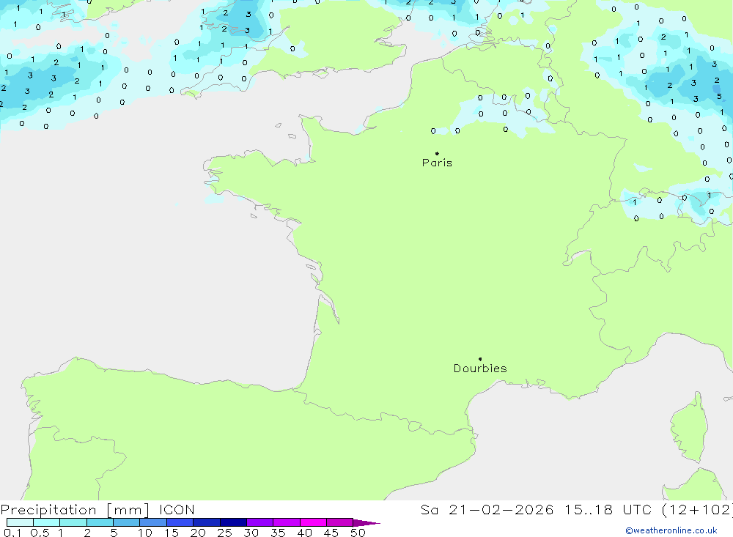Pick the 15–20 mm legend swatch
733x537 pixels.
click(180, 522)
